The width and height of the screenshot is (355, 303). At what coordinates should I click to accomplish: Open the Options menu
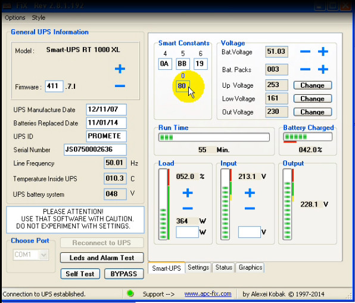pyautogui.click(x=15, y=17)
